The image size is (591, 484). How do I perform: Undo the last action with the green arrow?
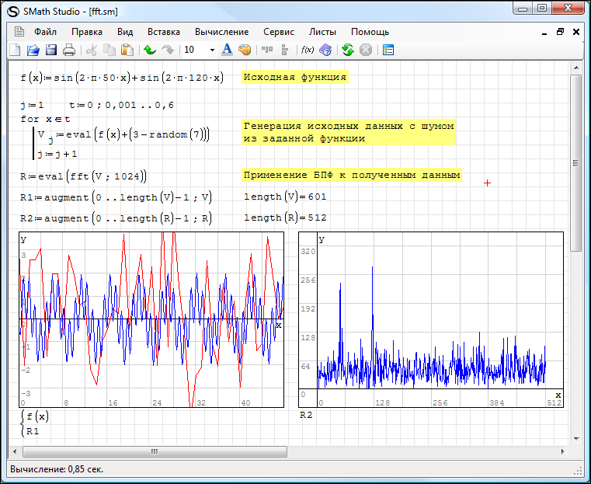click(x=149, y=50)
